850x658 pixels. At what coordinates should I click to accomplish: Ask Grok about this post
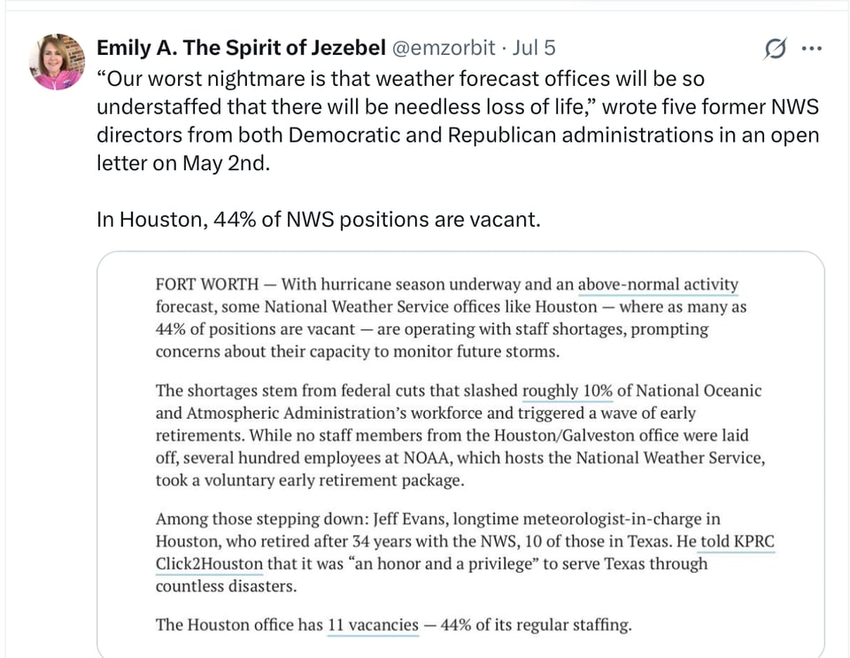click(773, 50)
